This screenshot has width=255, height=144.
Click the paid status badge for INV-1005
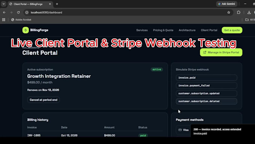pos(143,135)
